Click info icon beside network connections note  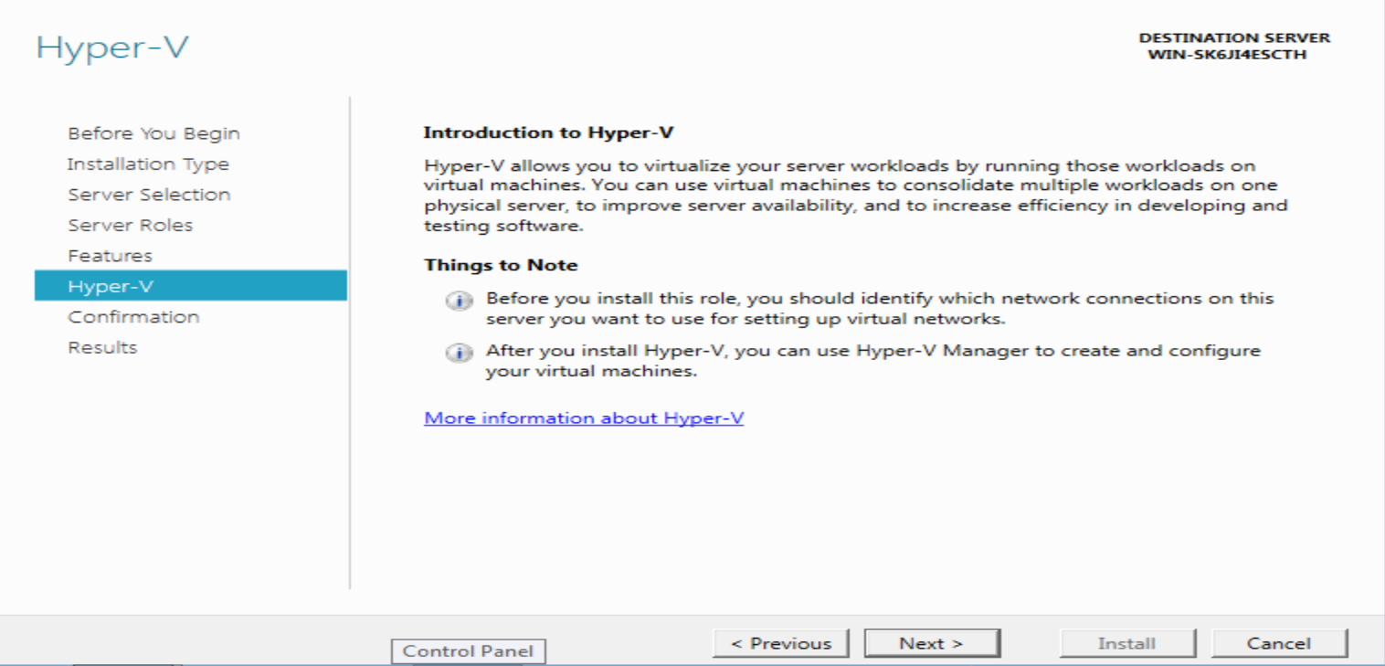460,302
